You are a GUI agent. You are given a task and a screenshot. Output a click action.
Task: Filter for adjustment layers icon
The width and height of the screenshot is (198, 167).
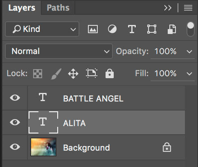112,29
